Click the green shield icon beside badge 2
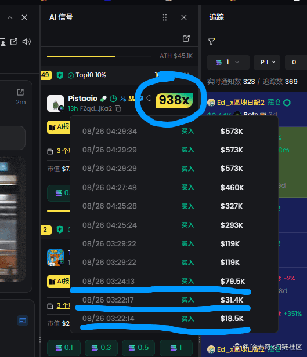The image size is (307, 357). (x=60, y=230)
